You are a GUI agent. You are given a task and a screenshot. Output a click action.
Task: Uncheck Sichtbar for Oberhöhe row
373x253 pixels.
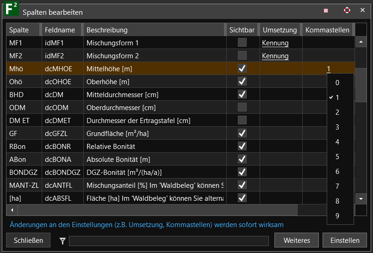click(x=242, y=81)
